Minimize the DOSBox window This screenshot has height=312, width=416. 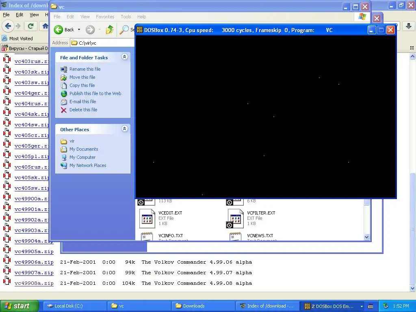coord(371,30)
